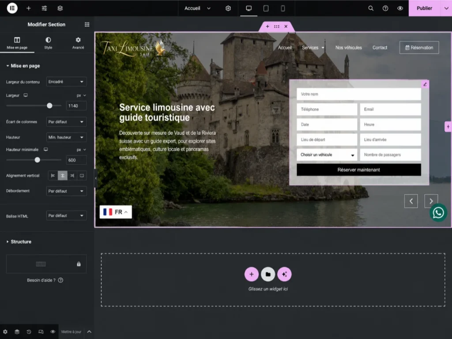The height and width of the screenshot is (339, 452).
Task: Click the Réserver maintenant button
Action: pos(358,170)
